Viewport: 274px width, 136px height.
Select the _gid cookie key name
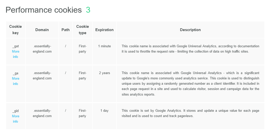coord(16,111)
